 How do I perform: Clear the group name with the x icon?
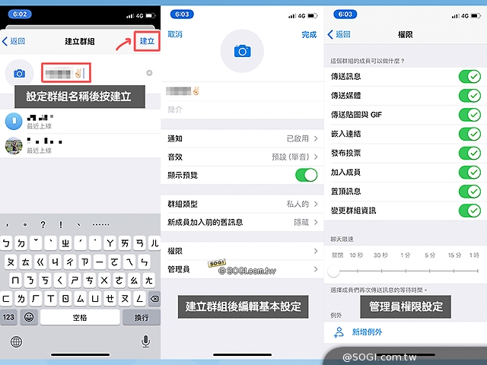149,73
